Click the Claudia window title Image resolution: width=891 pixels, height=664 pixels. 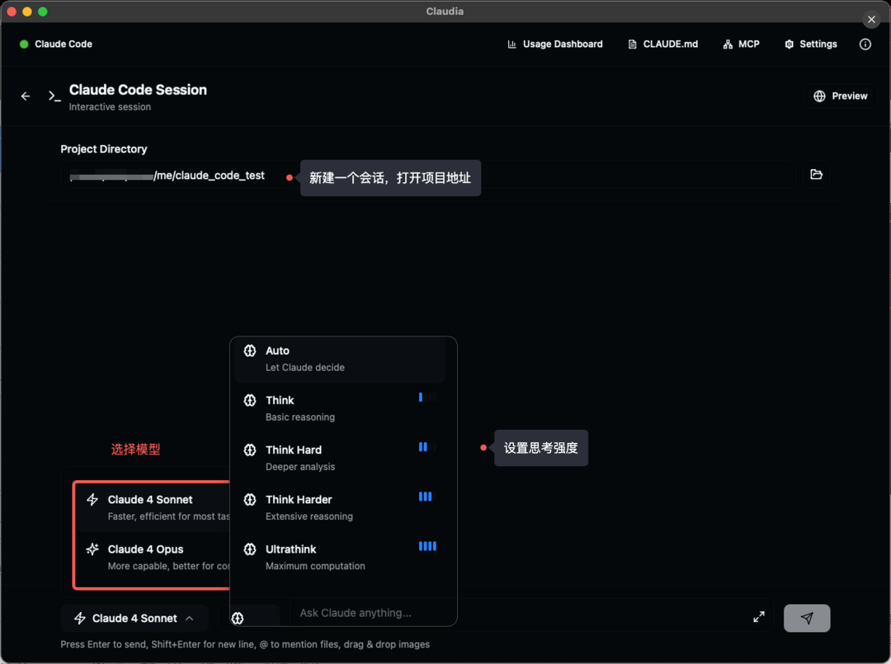click(445, 12)
